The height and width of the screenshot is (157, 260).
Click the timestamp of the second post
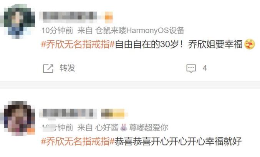pyautogui.click(x=57, y=128)
